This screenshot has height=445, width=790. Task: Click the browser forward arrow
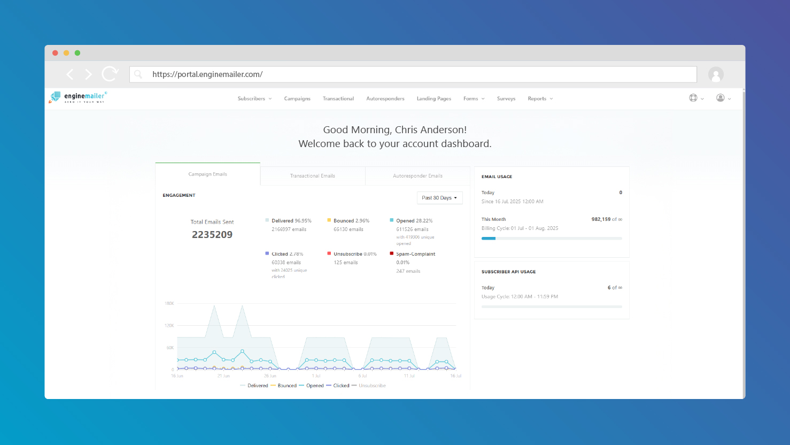pyautogui.click(x=88, y=74)
